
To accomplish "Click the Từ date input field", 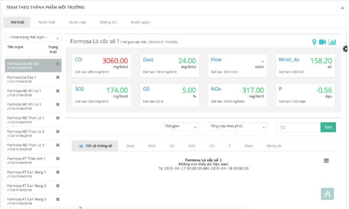I will point(298,127).
